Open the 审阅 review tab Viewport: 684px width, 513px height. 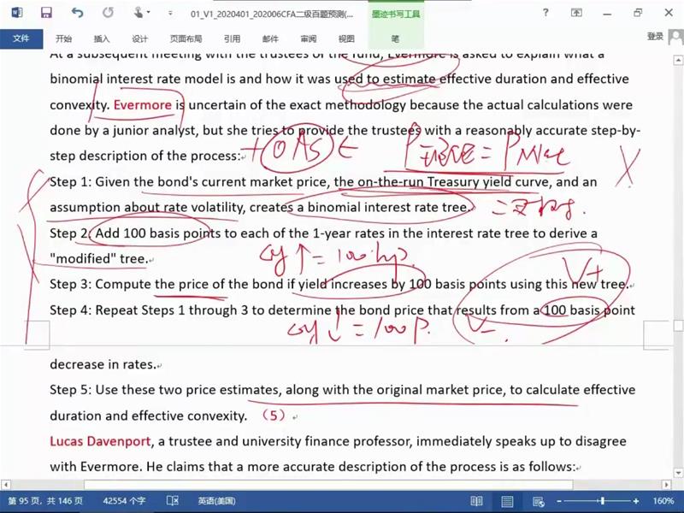click(308, 38)
